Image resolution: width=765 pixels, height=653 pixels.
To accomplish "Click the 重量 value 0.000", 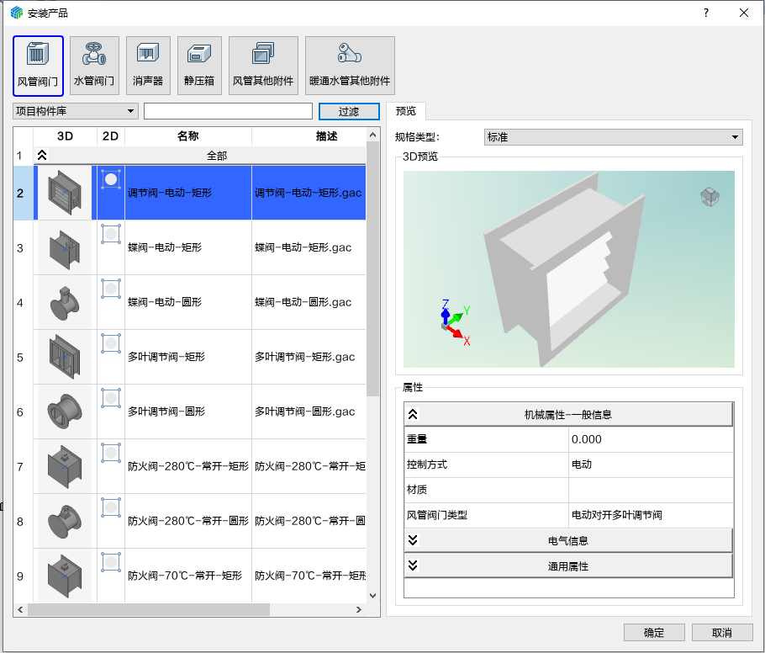I will pyautogui.click(x=651, y=439).
